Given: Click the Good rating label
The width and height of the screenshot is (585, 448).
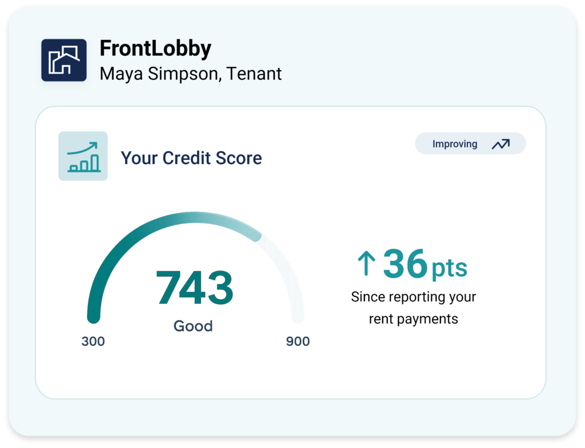Looking at the screenshot, I should point(193,326).
